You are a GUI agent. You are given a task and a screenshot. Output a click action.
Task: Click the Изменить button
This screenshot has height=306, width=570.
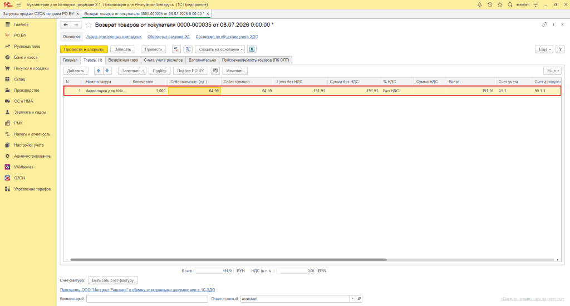click(x=235, y=71)
